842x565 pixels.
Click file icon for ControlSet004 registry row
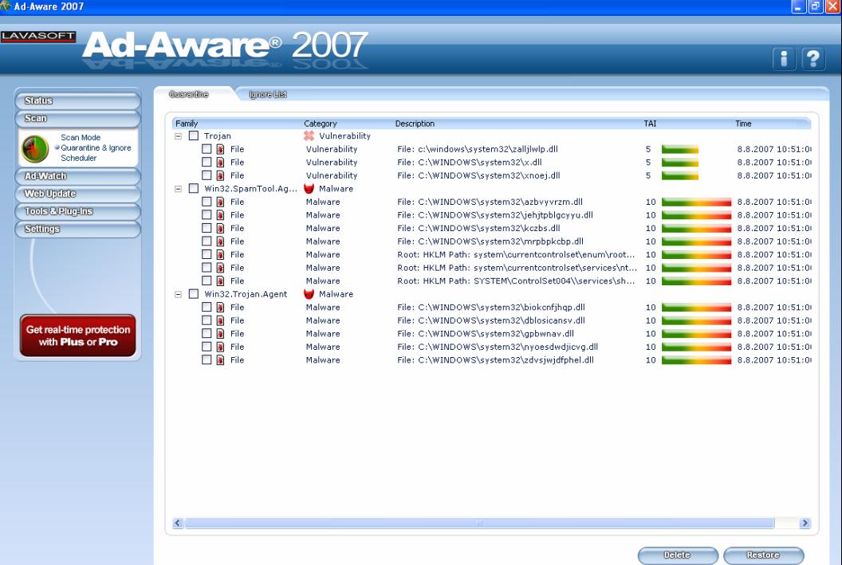pos(220,281)
